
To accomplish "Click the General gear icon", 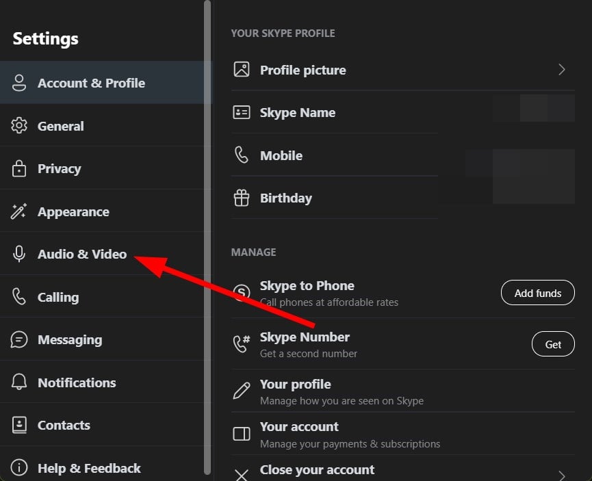I will pos(19,126).
